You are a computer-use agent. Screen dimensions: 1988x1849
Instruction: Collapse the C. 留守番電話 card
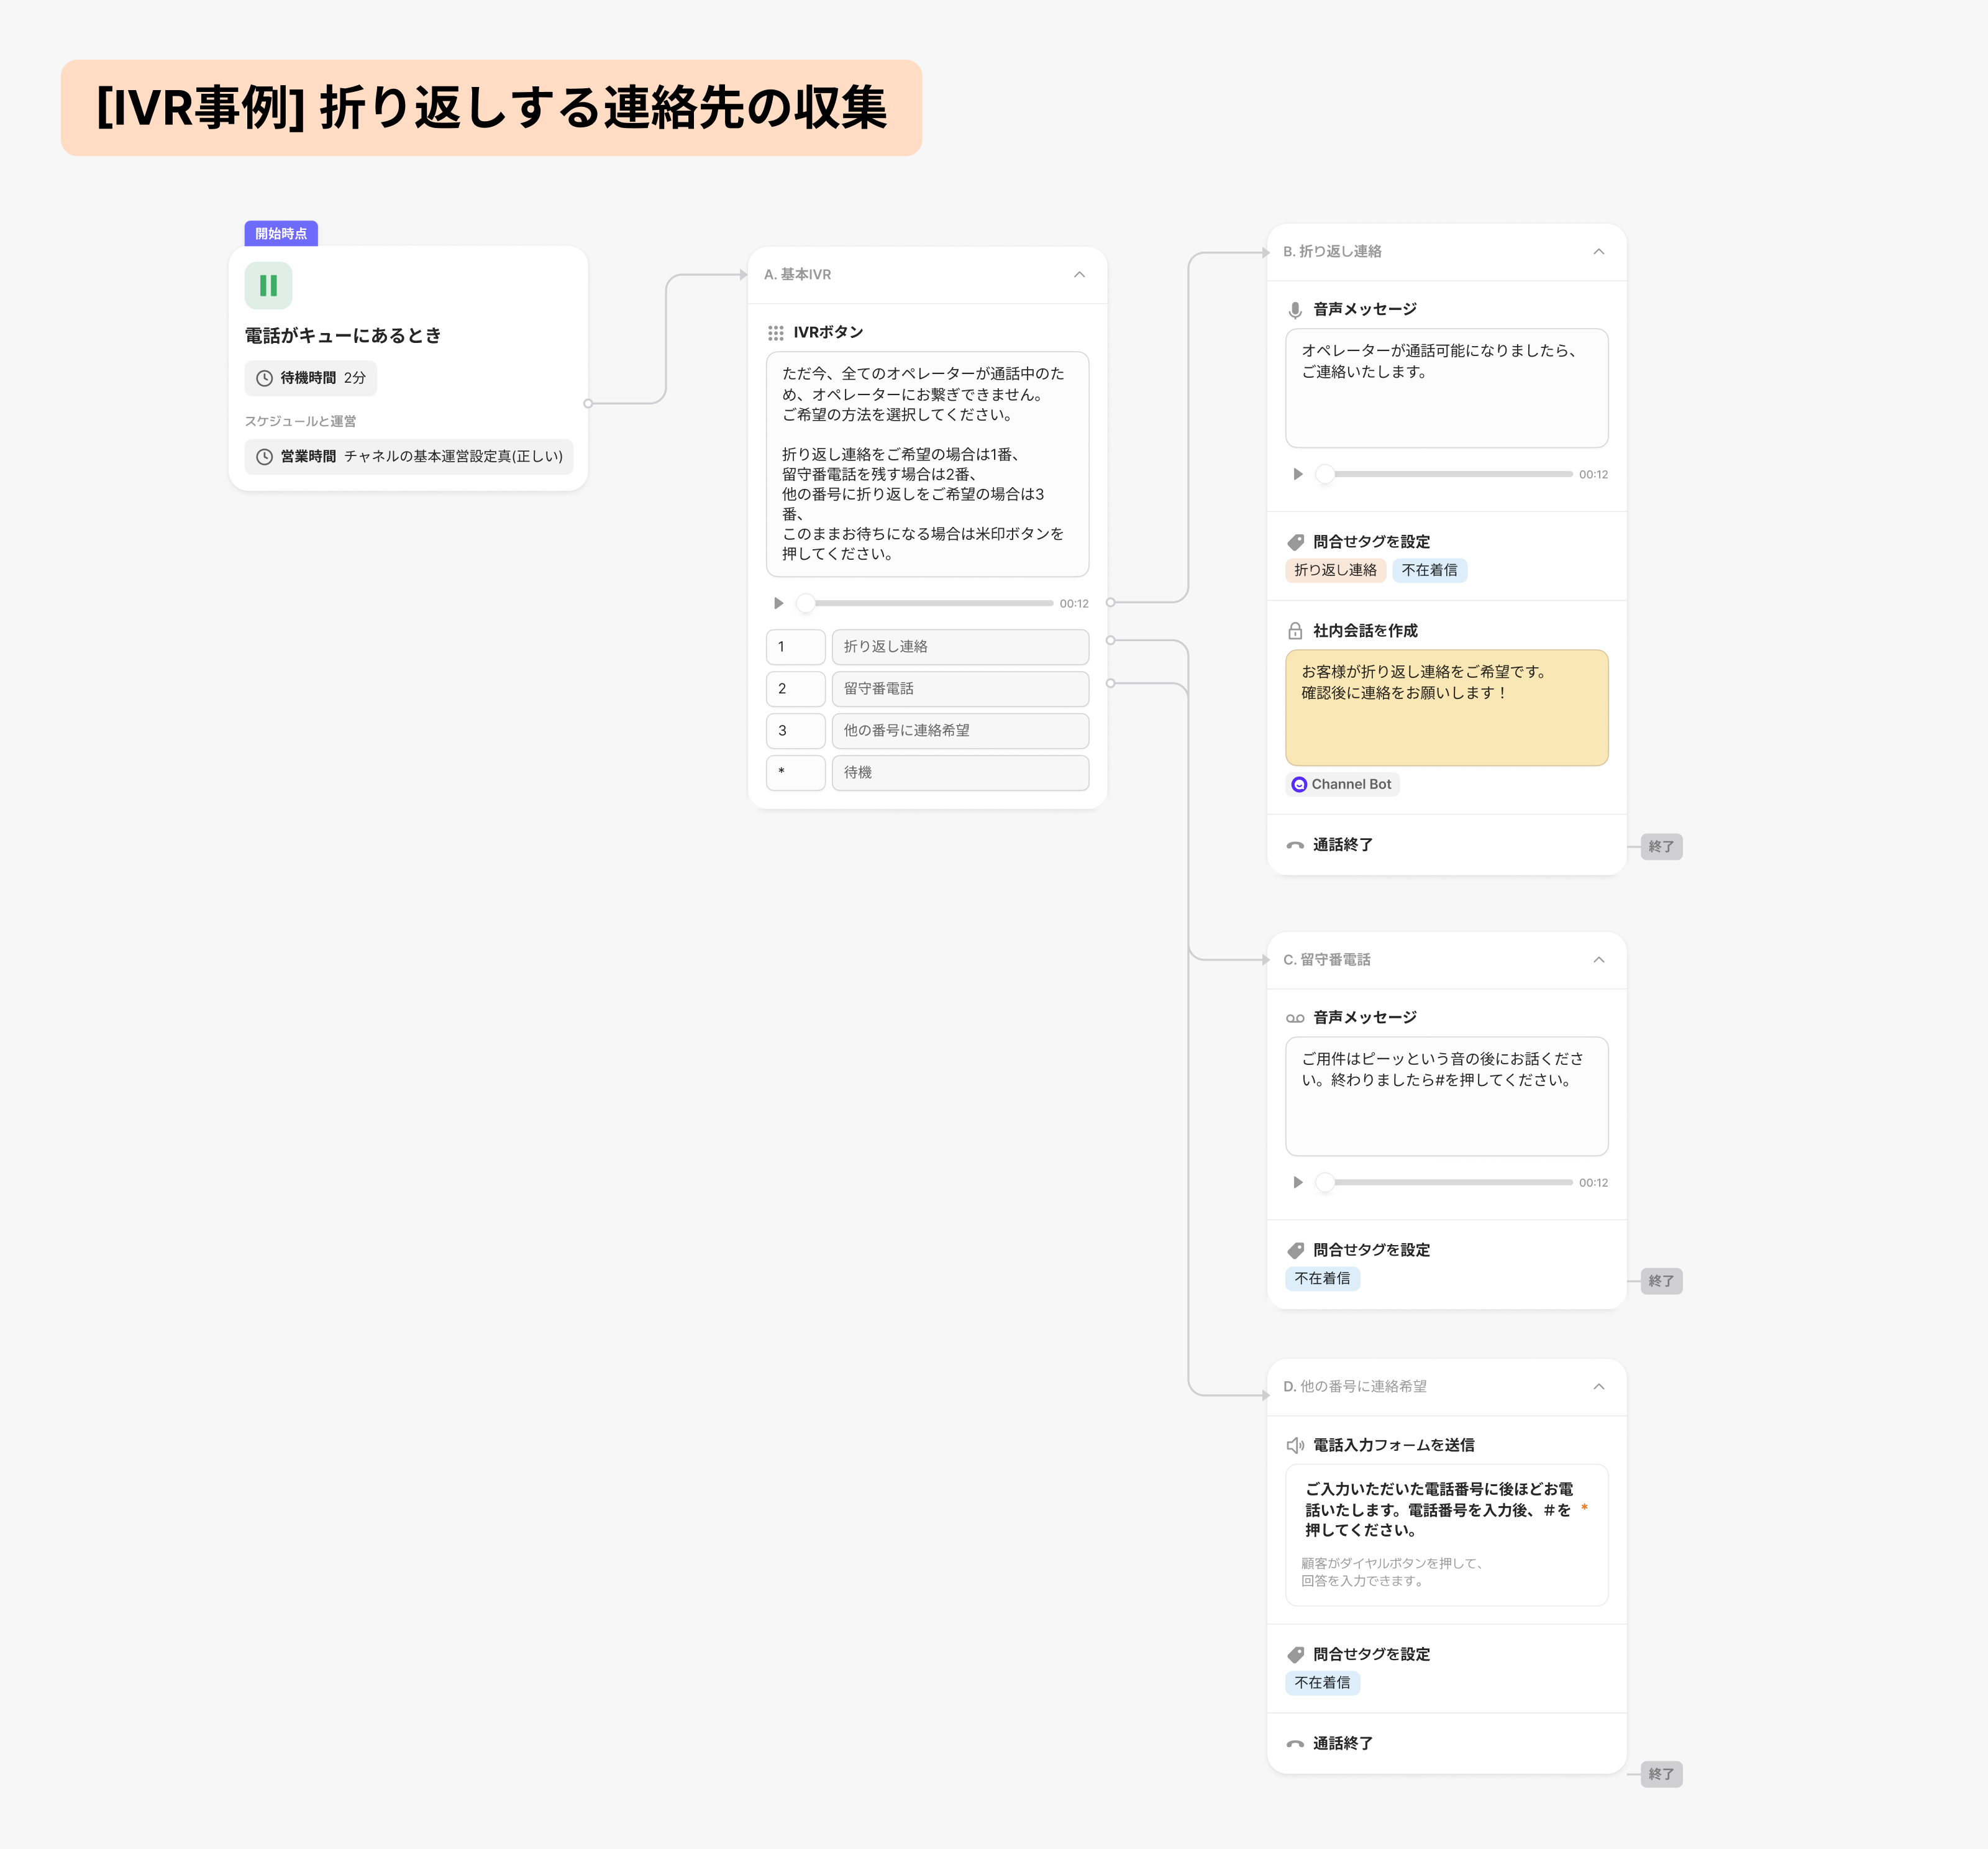click(1598, 960)
